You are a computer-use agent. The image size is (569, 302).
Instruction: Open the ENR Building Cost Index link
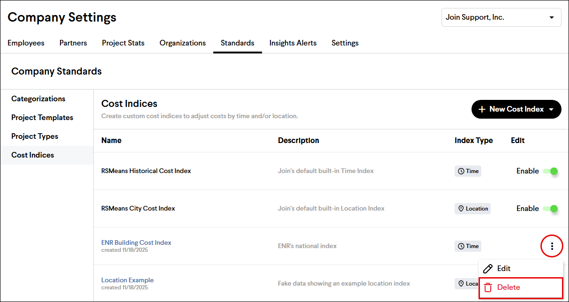click(x=136, y=242)
